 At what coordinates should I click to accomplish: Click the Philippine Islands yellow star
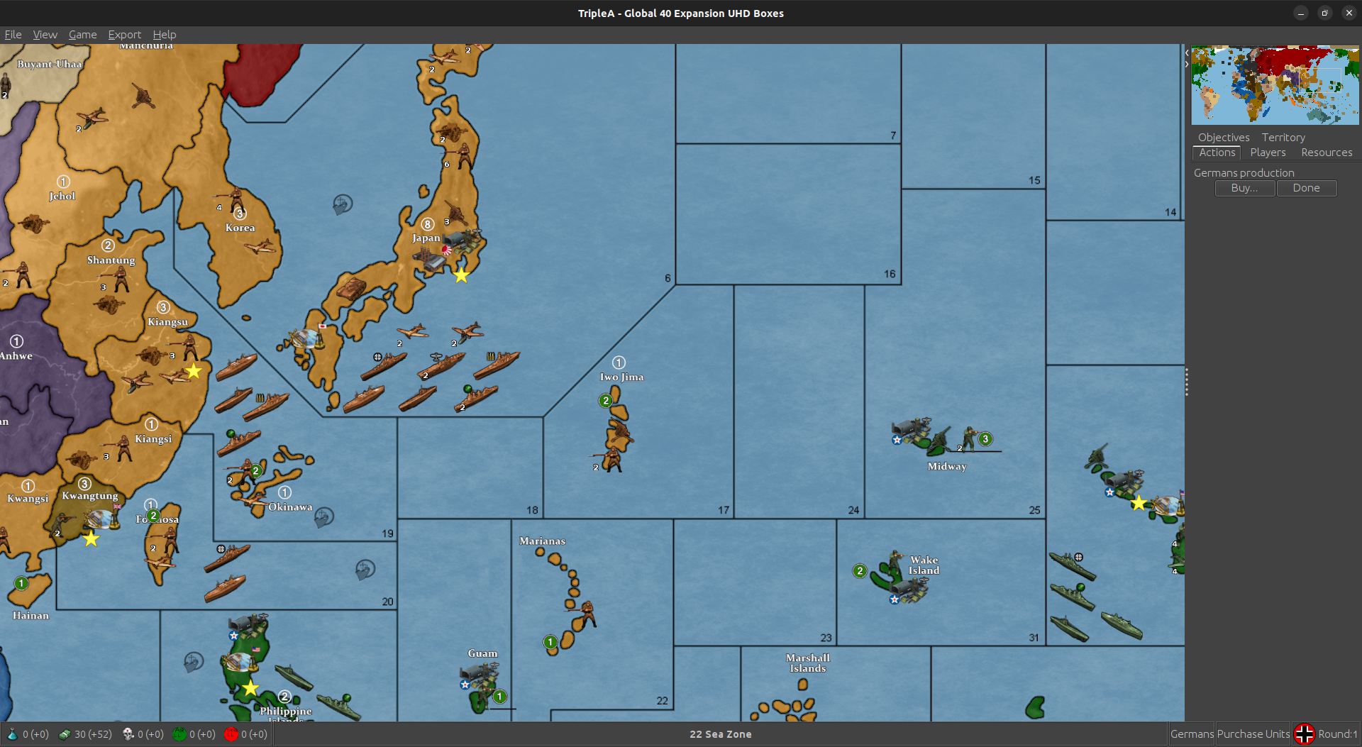pos(250,688)
